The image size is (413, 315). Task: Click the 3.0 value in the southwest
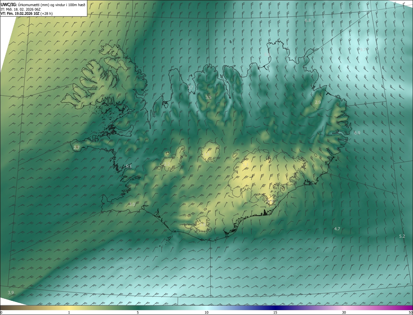132,204
